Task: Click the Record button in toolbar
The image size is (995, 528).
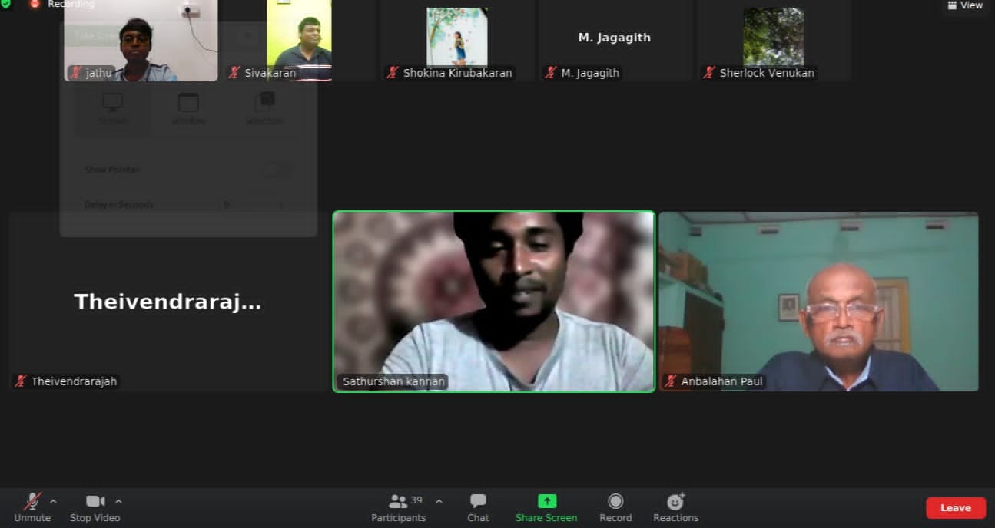Action: (615, 507)
